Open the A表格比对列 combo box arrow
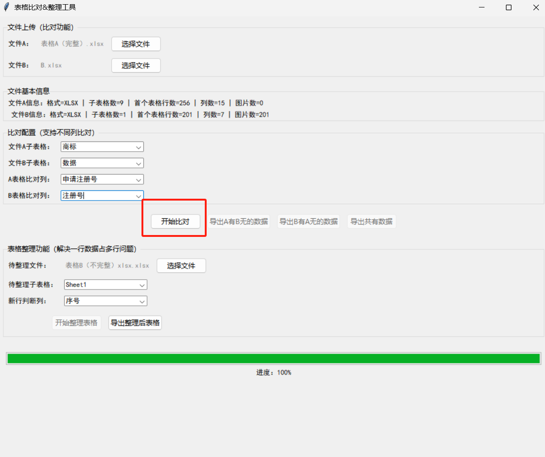The image size is (545, 457). (139, 180)
